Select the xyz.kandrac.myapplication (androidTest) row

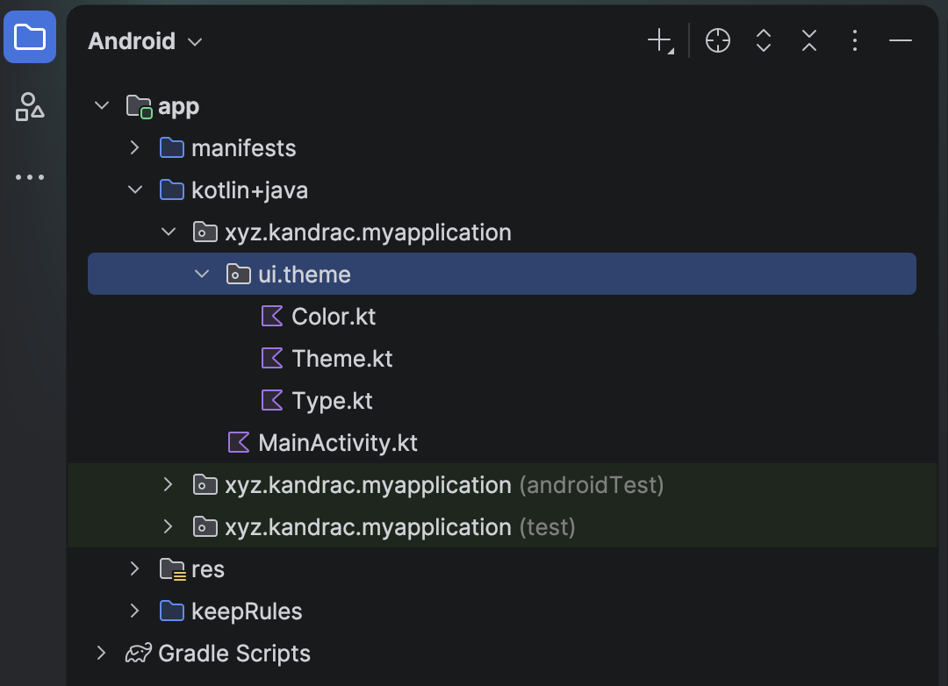(502, 485)
